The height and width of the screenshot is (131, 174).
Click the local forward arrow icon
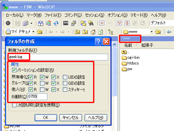pyautogui.click(x=62, y=32)
